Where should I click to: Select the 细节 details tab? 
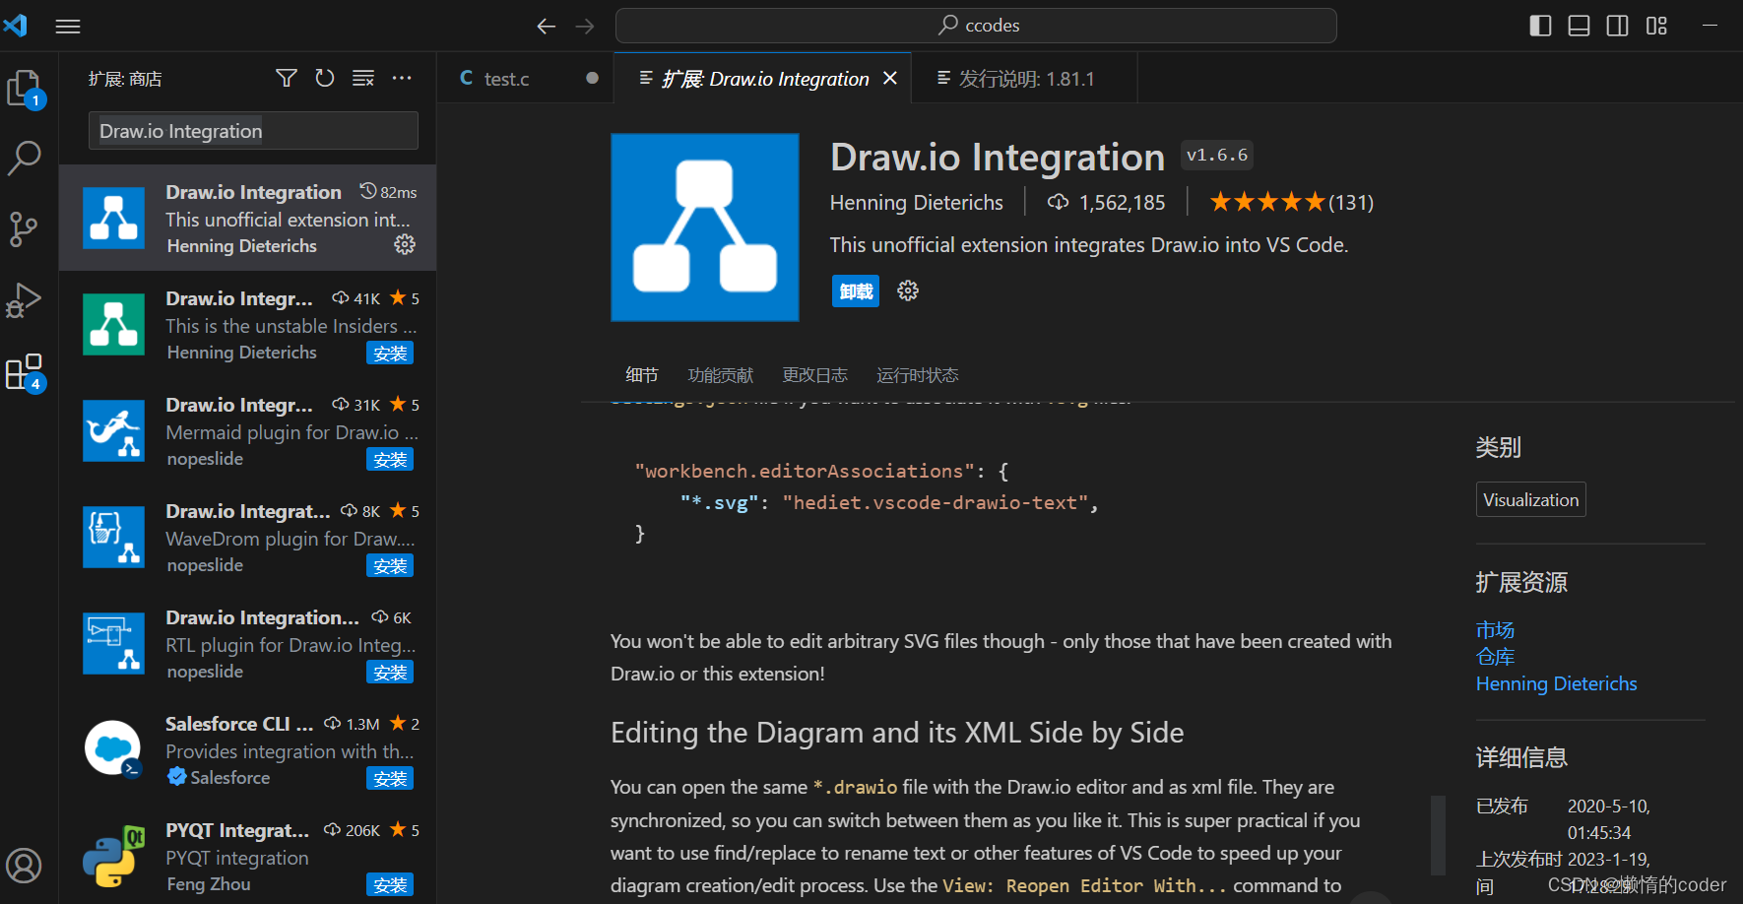pyautogui.click(x=642, y=375)
